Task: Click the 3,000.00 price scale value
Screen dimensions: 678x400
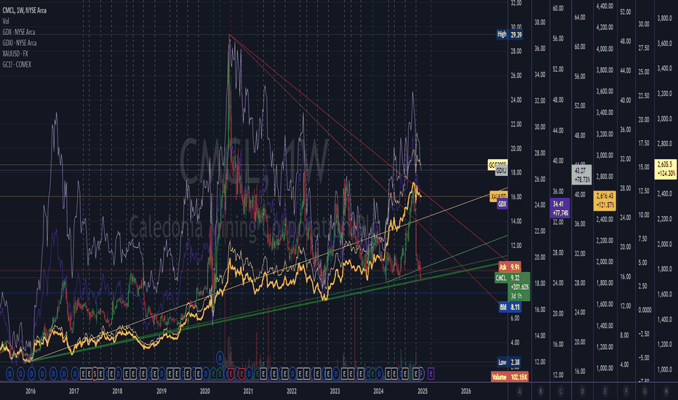Action: tap(605, 155)
